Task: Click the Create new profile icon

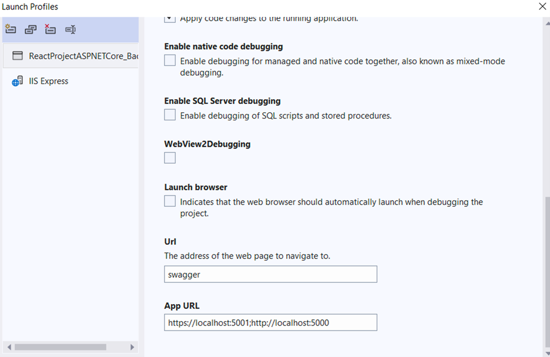Action: click(10, 29)
